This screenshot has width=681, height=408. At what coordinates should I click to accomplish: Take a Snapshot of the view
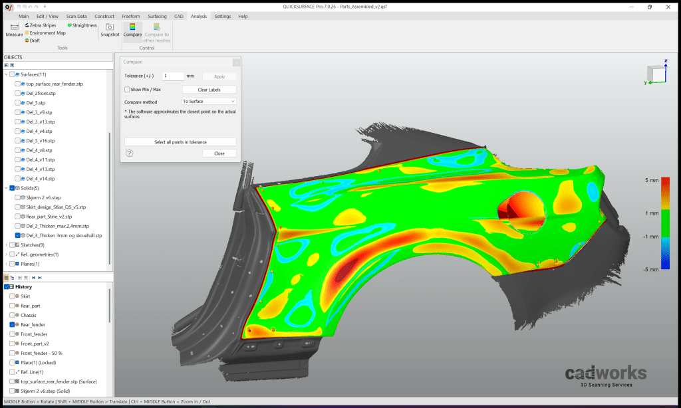tap(110, 29)
